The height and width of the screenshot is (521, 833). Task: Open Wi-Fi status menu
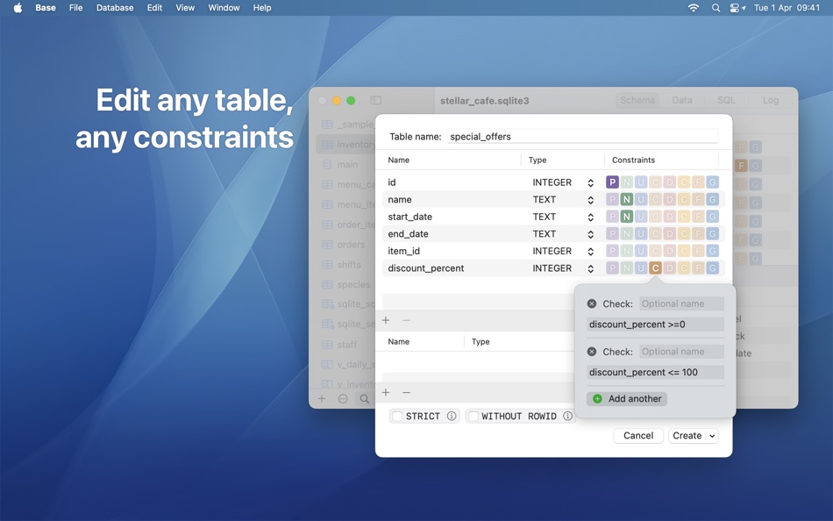pos(693,8)
